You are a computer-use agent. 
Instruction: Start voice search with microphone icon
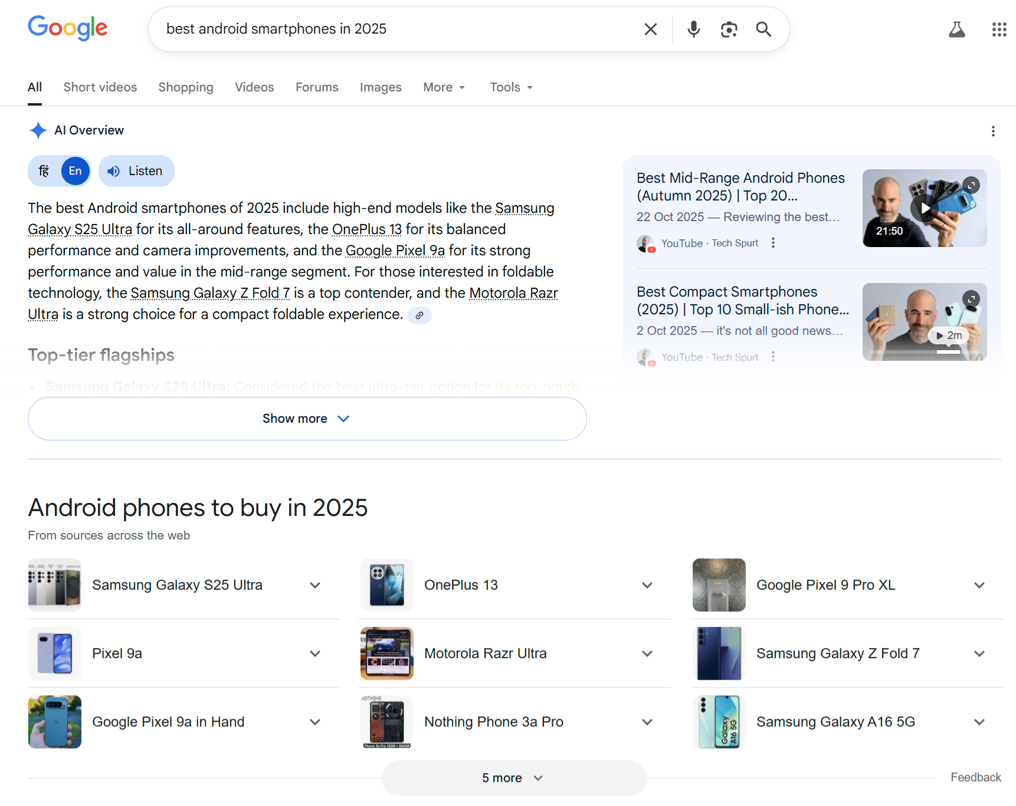coord(693,29)
